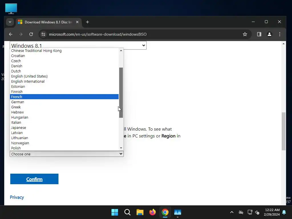
Task: Choose Greek from dropdown list
Action: click(64, 107)
